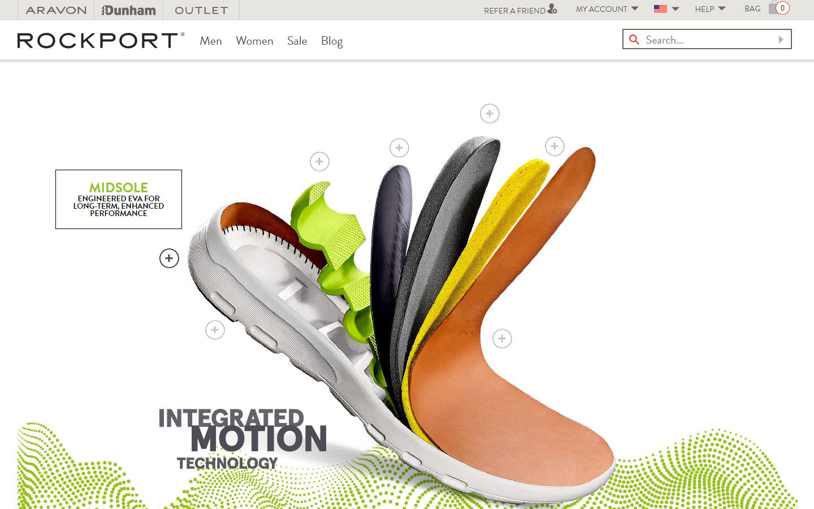This screenshot has height=509, width=814.
Task: Click Refer a Friend link
Action: click(521, 10)
